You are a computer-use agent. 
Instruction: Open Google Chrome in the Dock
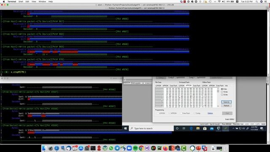(141, 148)
